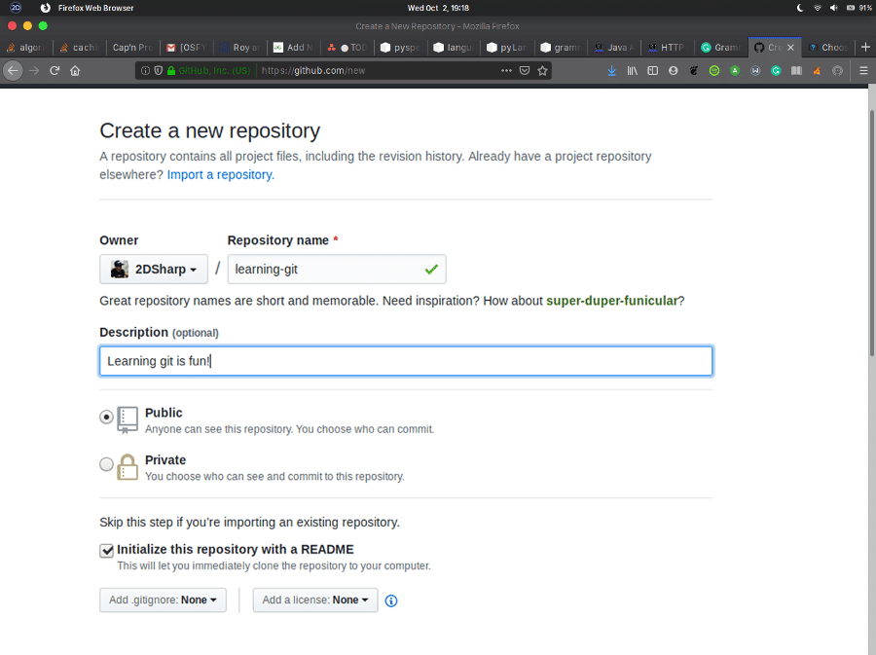Image resolution: width=876 pixels, height=655 pixels.
Task: Open the Library icon in the toolbar
Action: coord(632,70)
